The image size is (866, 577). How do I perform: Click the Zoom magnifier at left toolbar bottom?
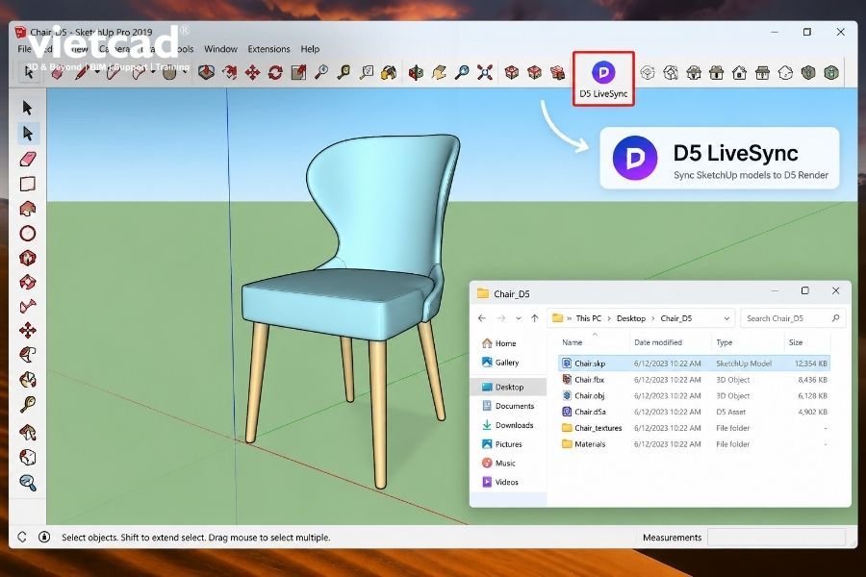(x=28, y=483)
